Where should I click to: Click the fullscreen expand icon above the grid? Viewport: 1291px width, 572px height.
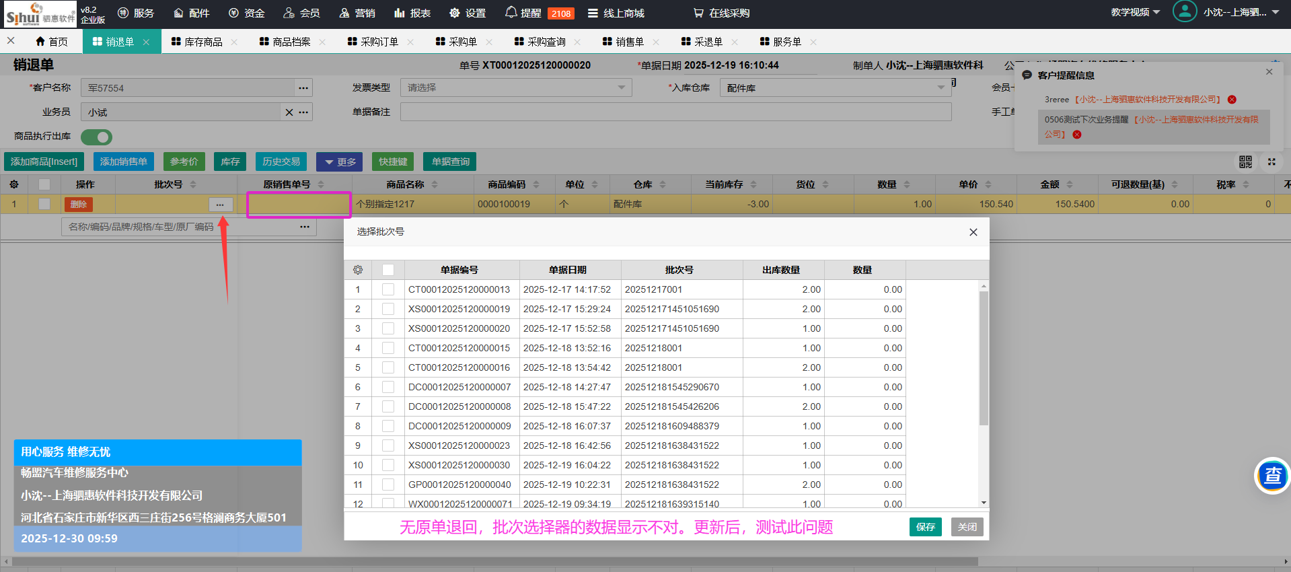coord(1271,162)
